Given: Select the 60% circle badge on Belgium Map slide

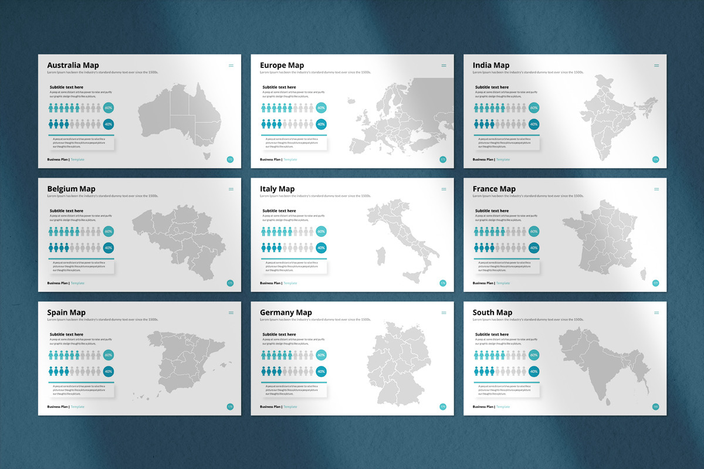Looking at the screenshot, I should [109, 232].
